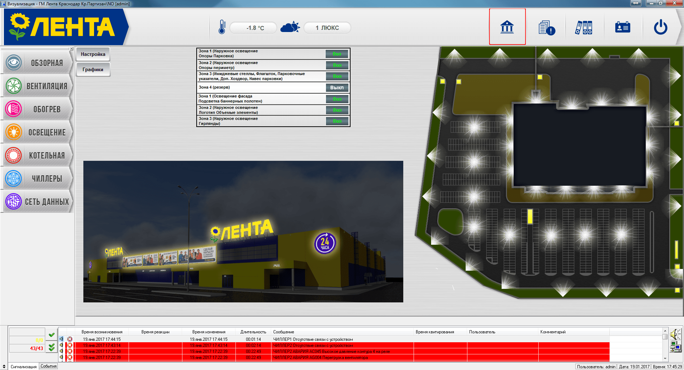This screenshot has width=684, height=370.
Task: Open the Настройка settings button
Action: 93,54
